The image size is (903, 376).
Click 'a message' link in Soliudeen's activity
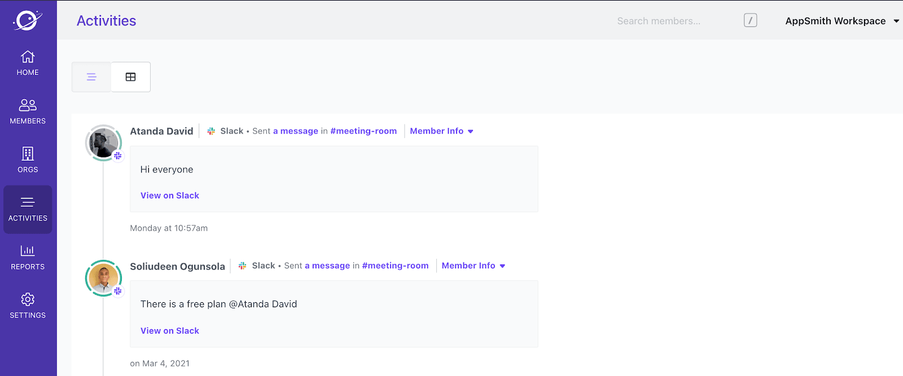point(327,266)
